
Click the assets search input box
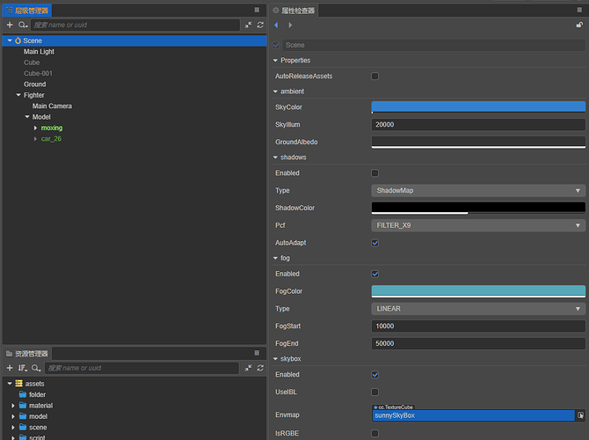pyautogui.click(x=142, y=368)
